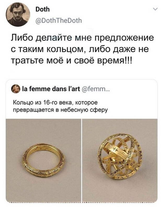Click quoted text 'превращается в небесную сферу'
Screen dimensions: 162x207
[x=60, y=110]
